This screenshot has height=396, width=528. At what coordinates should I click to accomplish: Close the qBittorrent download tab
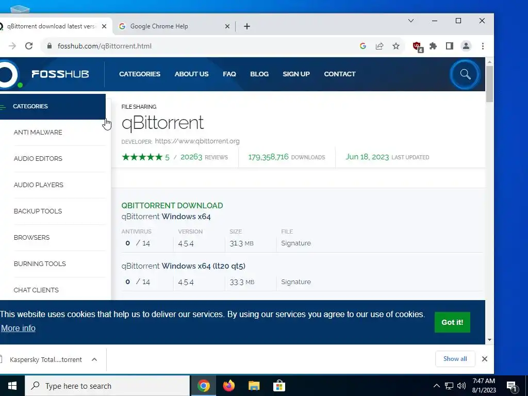click(x=104, y=26)
